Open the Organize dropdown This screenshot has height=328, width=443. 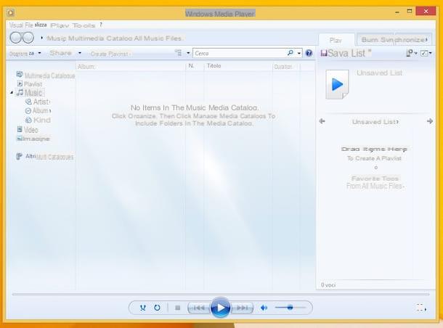[25, 53]
